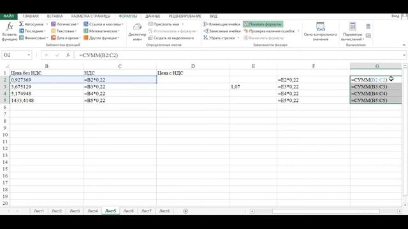Expand Убрать стрелки dropdown arrow
The width and height of the screenshot is (408, 229).
coord(238,38)
